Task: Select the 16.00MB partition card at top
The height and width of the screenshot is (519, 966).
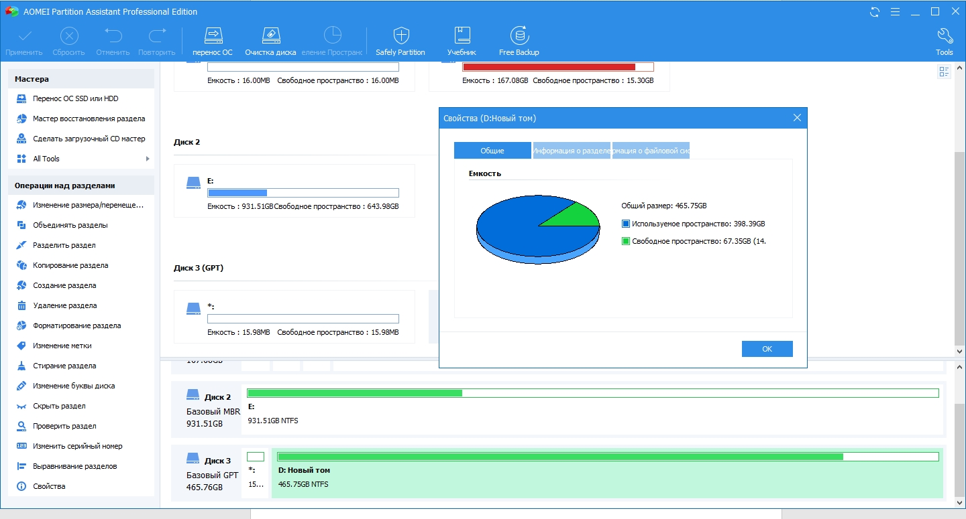Action: click(x=294, y=76)
